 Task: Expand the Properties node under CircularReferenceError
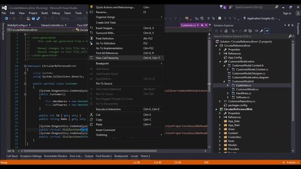pyautogui.click(x=220, y=50)
